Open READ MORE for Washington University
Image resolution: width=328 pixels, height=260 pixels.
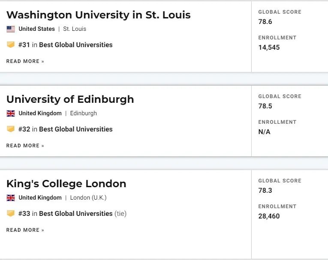click(x=25, y=61)
